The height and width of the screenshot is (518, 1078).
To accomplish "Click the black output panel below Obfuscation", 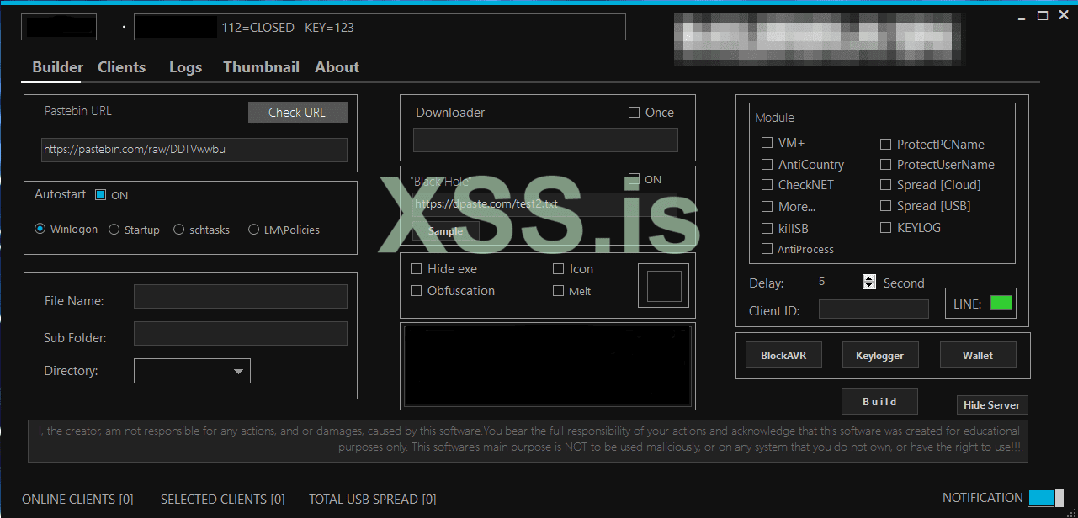I will coord(547,366).
